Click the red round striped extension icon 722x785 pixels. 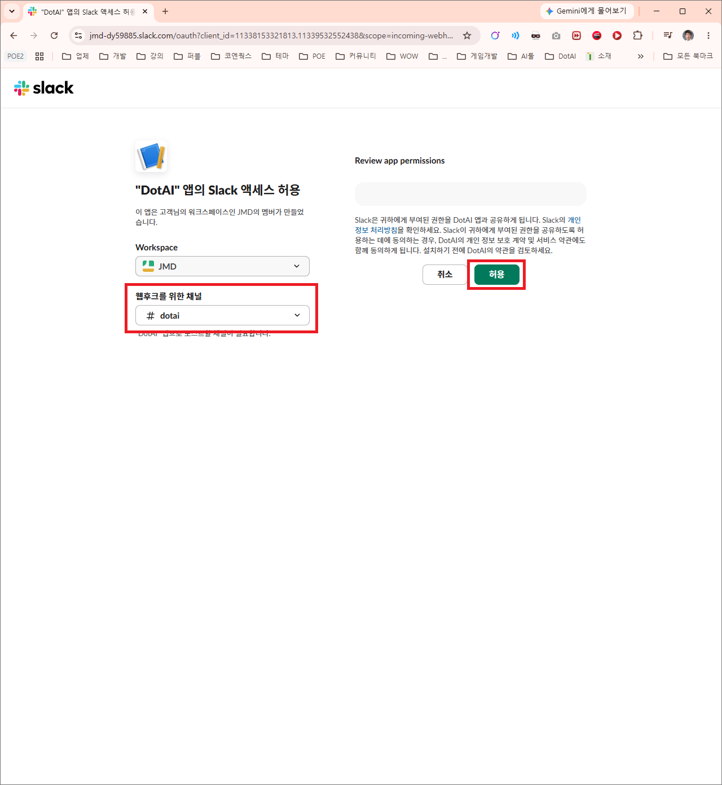click(x=597, y=36)
